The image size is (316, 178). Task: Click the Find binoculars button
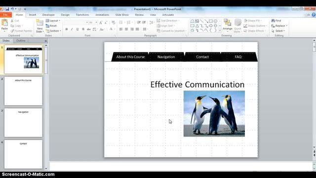[x=276, y=21]
